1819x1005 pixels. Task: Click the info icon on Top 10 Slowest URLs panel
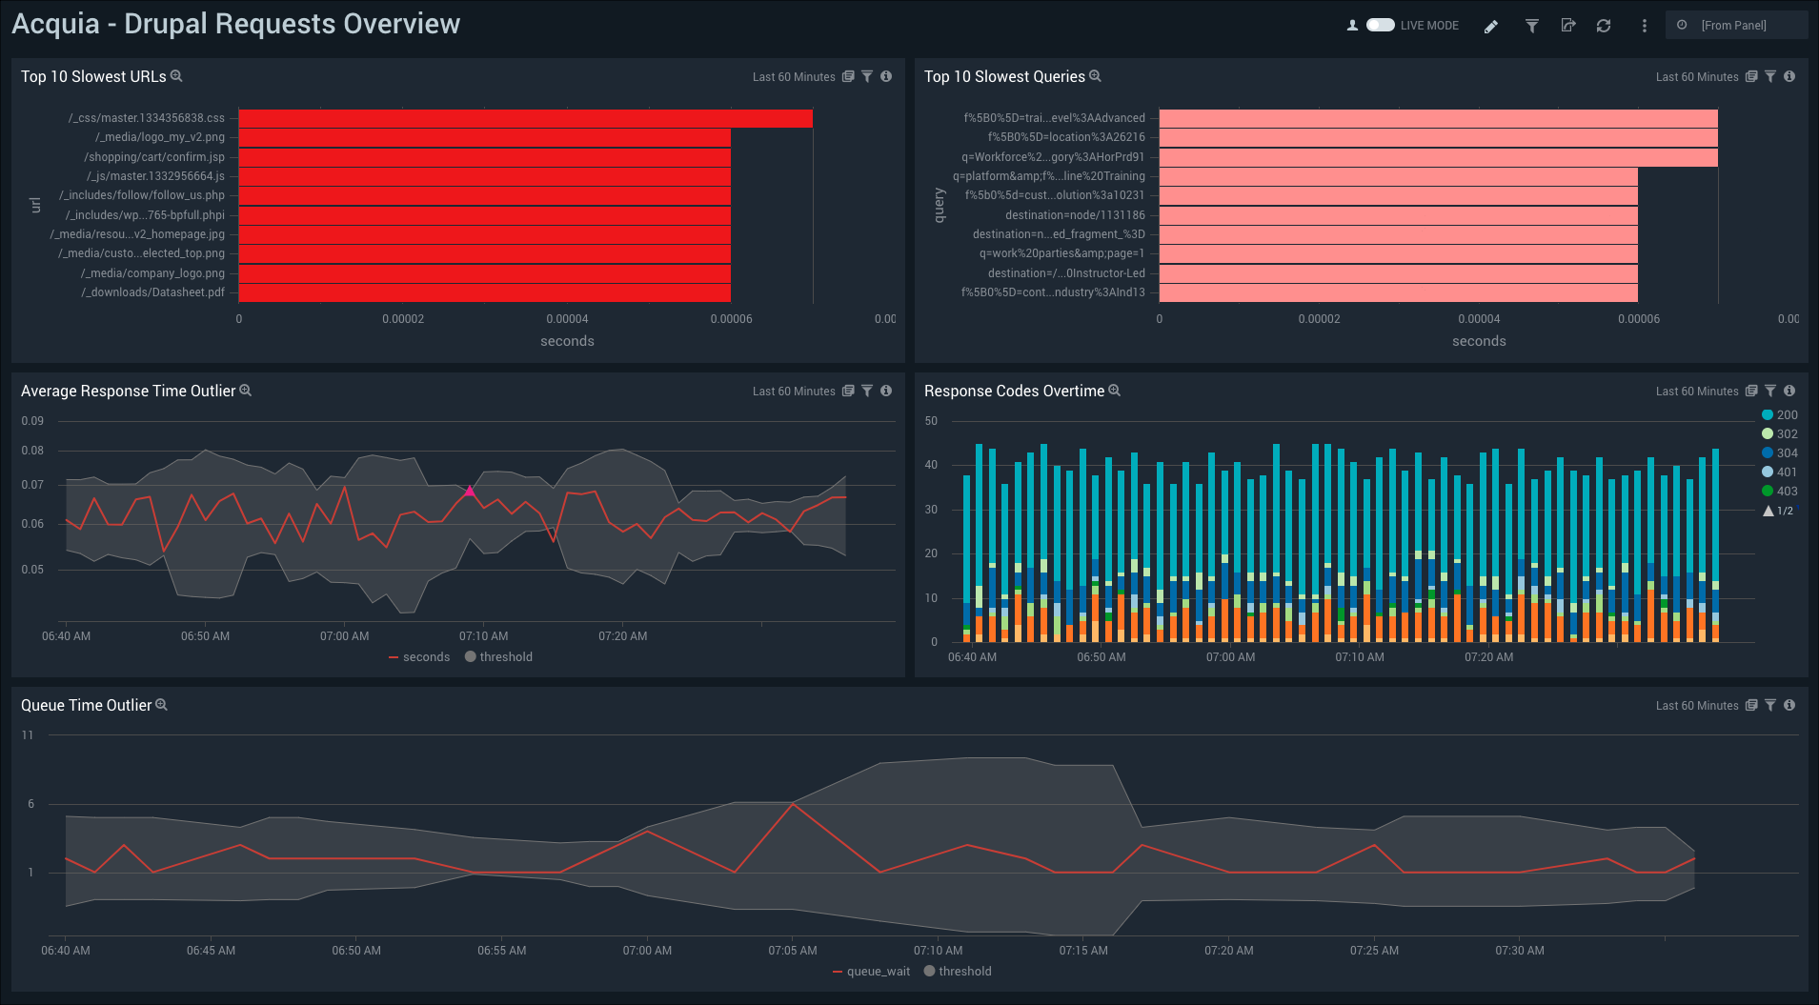(x=885, y=76)
